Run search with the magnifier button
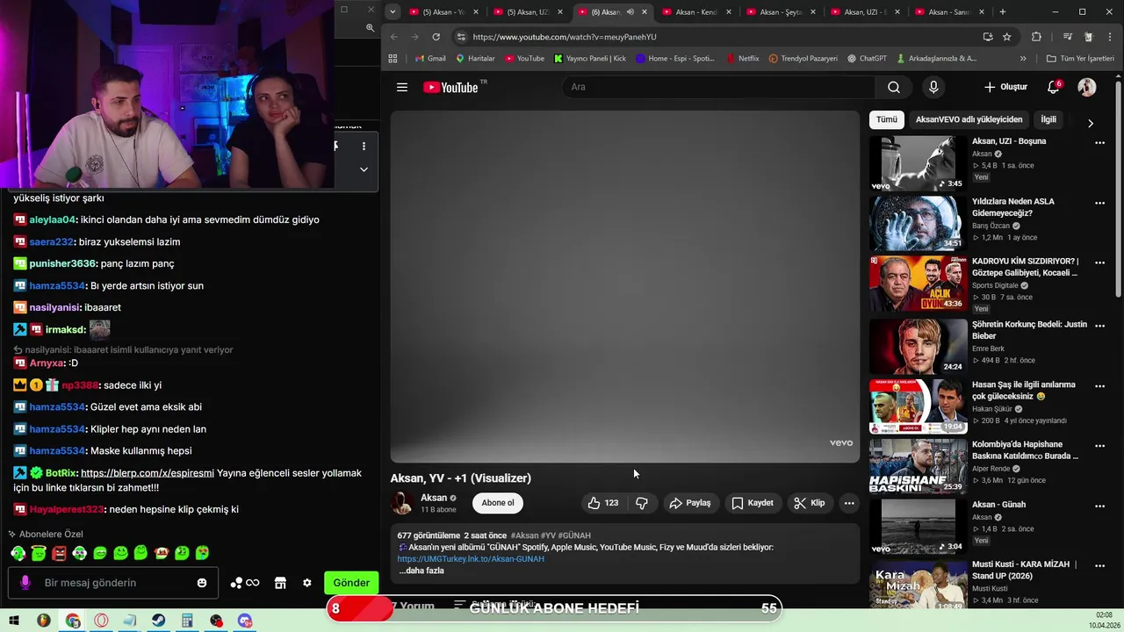This screenshot has height=632, width=1124. tap(893, 87)
